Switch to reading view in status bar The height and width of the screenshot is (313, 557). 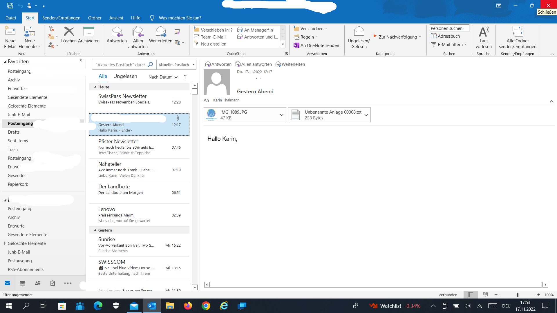[x=485, y=295]
